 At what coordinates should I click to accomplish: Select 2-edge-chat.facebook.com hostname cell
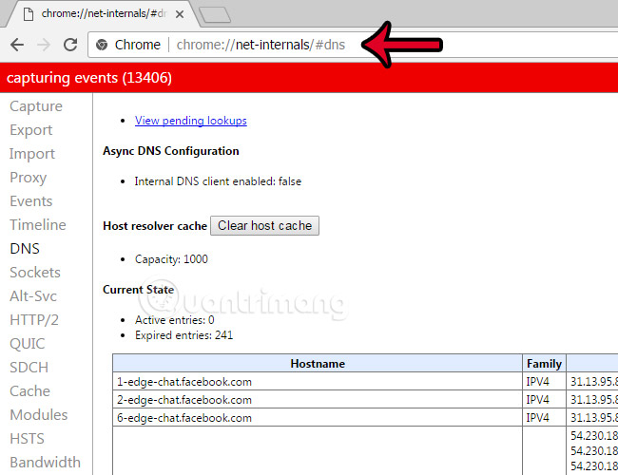pyautogui.click(x=318, y=399)
